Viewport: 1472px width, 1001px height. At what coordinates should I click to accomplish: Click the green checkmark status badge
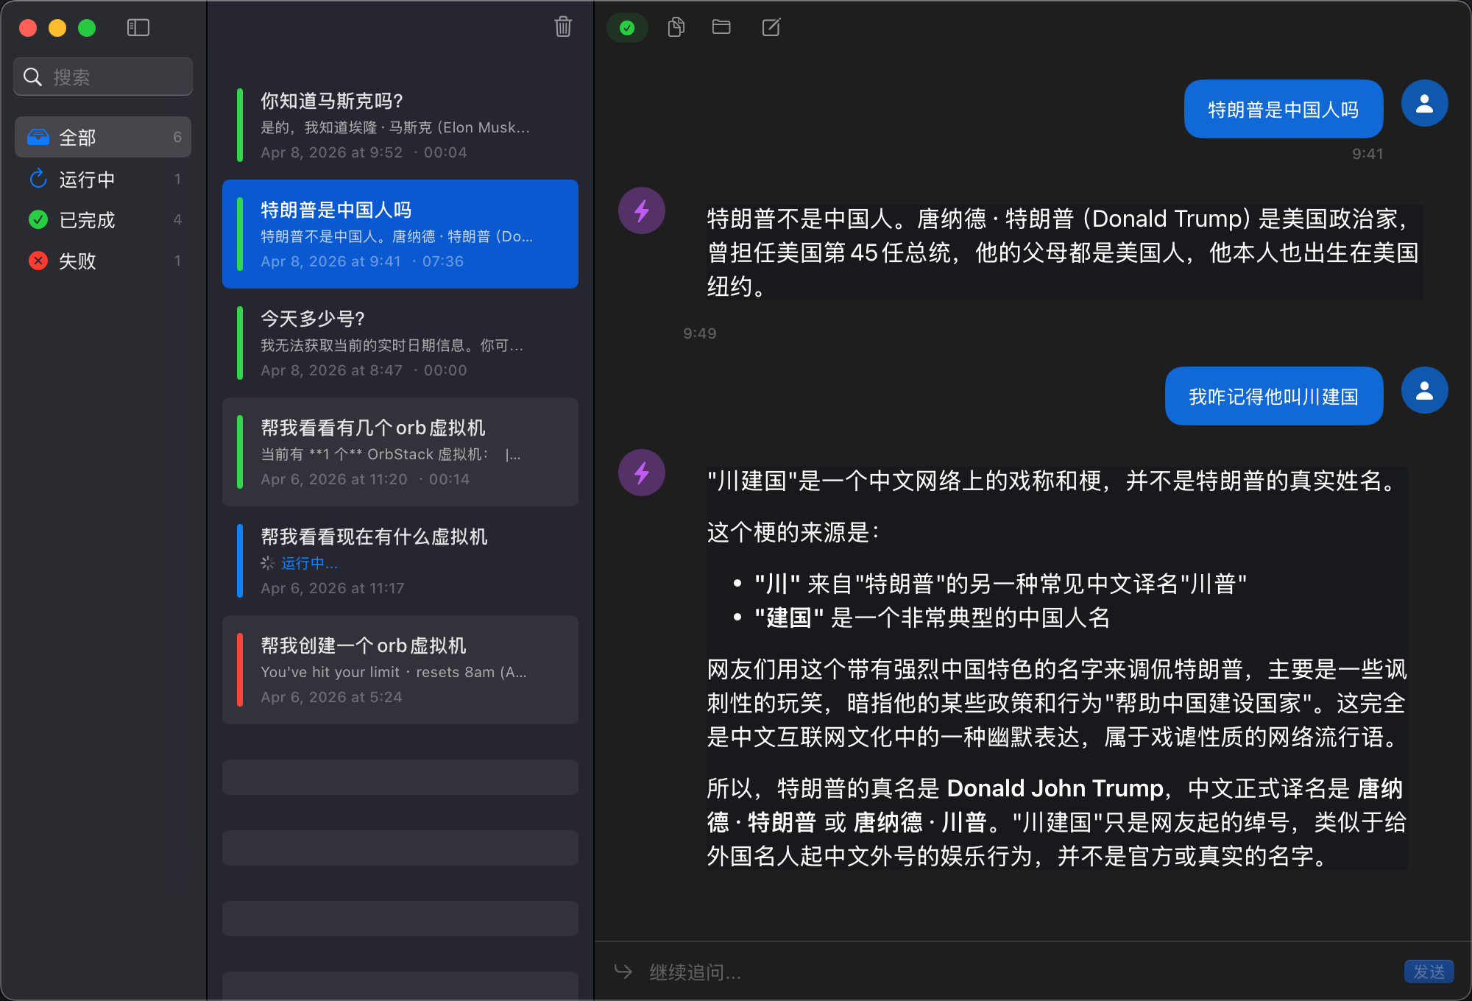coord(627,27)
